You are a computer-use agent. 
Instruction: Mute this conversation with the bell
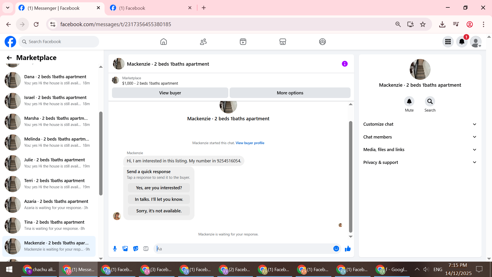point(409,102)
